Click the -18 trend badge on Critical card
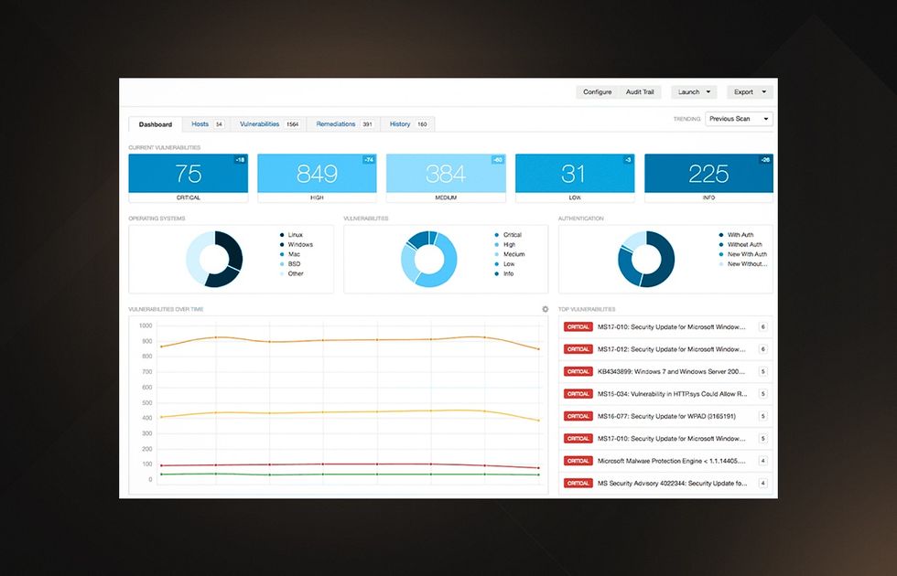 (240, 159)
